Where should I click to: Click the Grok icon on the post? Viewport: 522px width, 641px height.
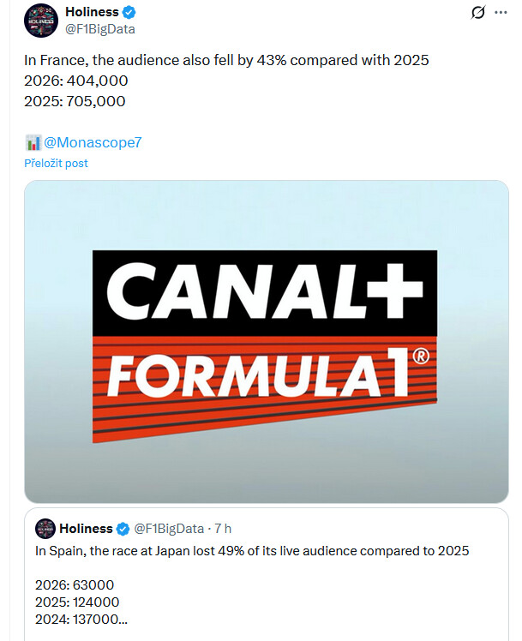click(x=479, y=13)
